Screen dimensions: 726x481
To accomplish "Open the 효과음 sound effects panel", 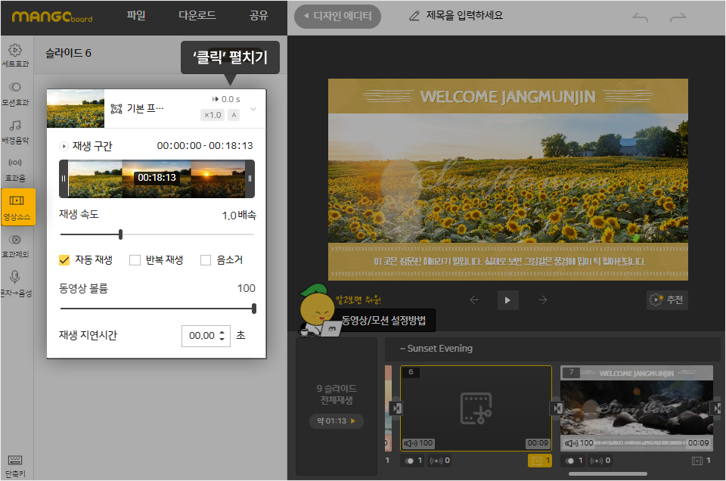I will point(15,168).
